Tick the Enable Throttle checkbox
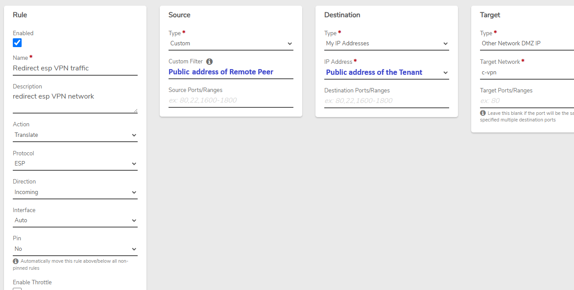 (17, 289)
